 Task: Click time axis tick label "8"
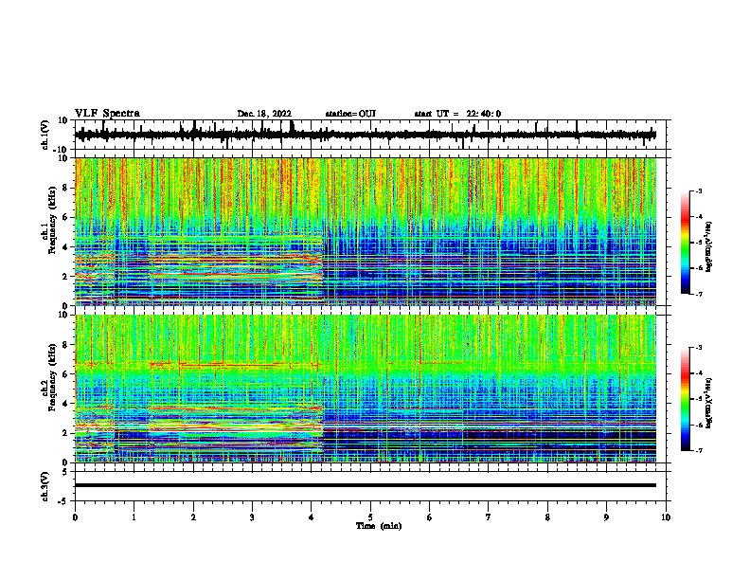[x=547, y=517]
